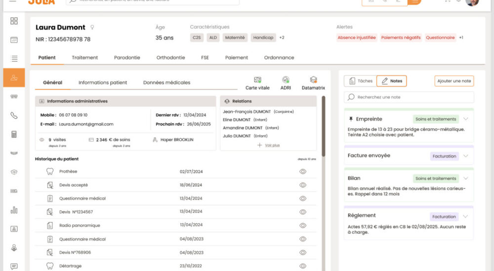Viewport: 494px width, 271px height.
Task: Click the Carte vitale icon
Action: 257,80
